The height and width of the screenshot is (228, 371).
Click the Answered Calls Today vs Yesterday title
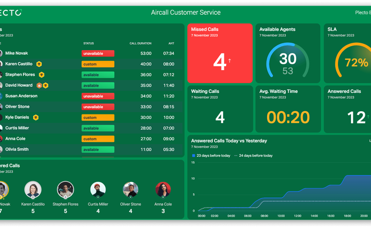tap(229, 141)
